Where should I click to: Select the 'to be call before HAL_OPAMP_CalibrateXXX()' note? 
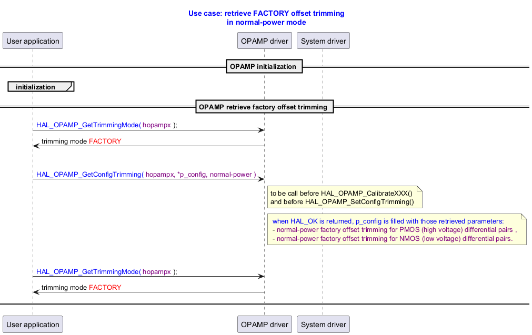point(344,197)
